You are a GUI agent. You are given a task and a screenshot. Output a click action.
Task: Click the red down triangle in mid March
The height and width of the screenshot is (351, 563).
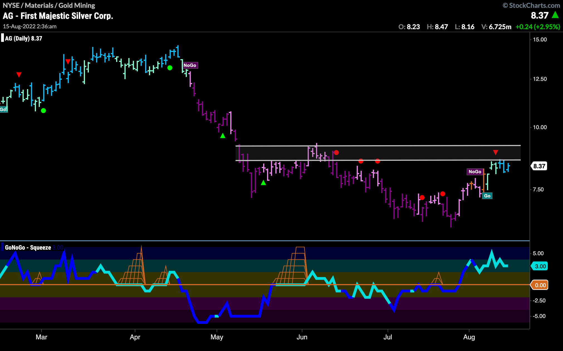pos(68,61)
